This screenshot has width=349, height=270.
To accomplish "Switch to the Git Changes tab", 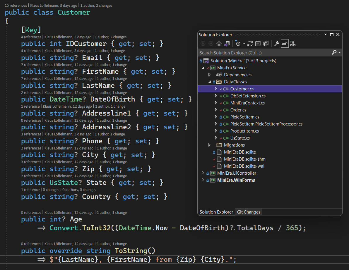I will (x=248, y=212).
